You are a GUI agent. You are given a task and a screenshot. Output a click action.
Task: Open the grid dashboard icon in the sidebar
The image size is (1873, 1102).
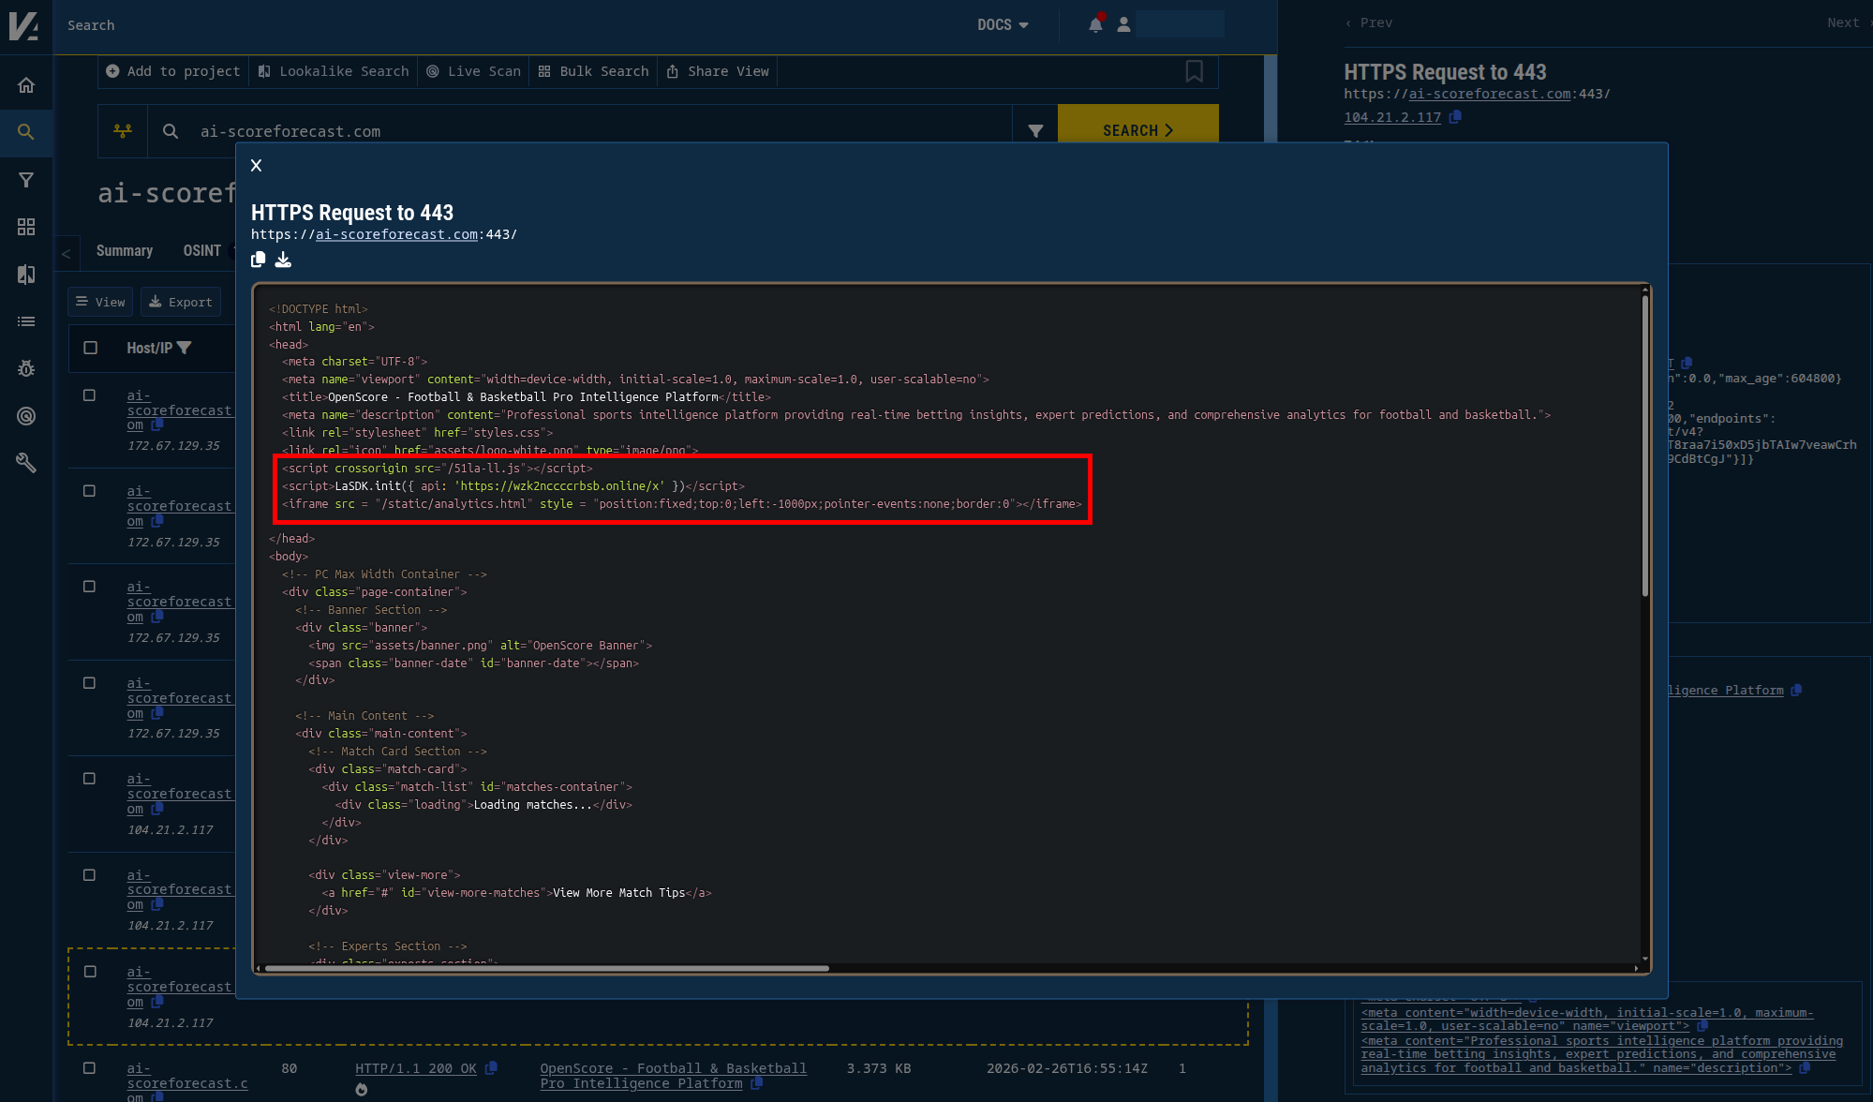26,226
